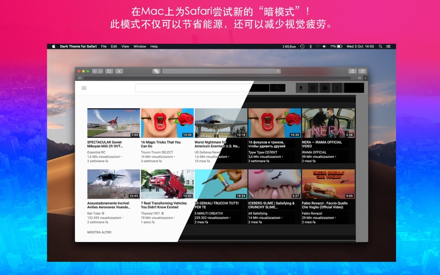Image resolution: width=440 pixels, height=275 pixels.
Task: Open the File menu
Action: [x=104, y=47]
